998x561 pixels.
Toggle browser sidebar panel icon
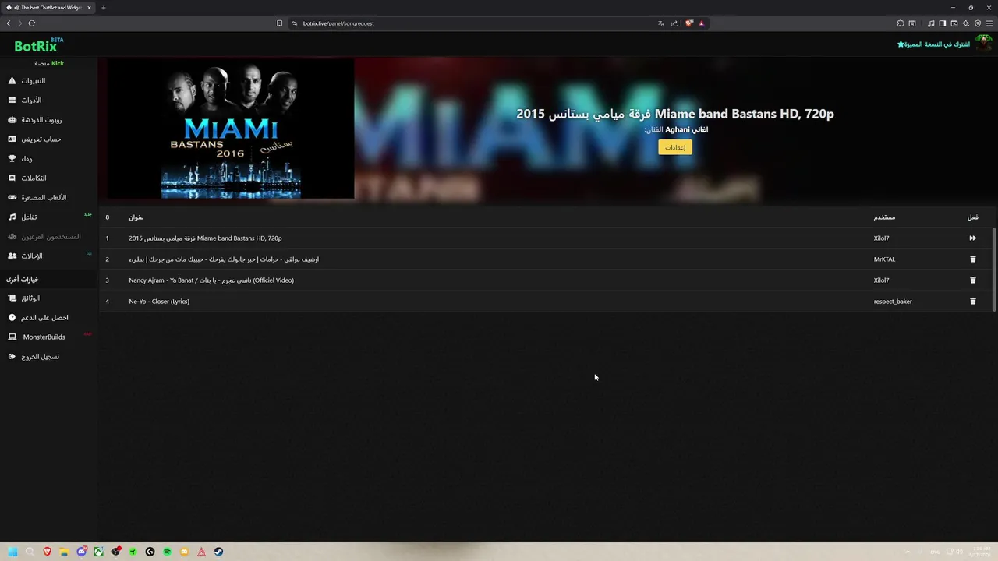coord(942,23)
